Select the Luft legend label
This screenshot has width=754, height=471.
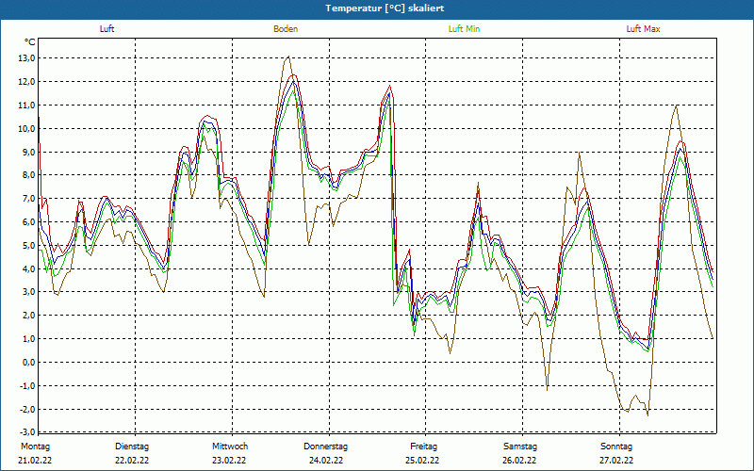107,29
